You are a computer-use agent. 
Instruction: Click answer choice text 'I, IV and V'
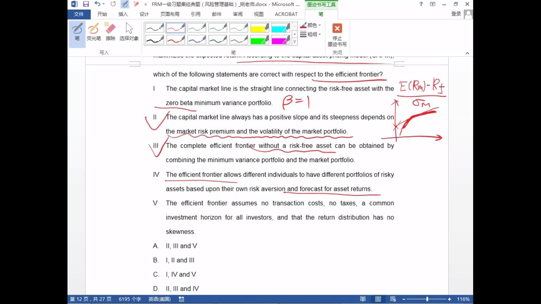(x=181, y=274)
